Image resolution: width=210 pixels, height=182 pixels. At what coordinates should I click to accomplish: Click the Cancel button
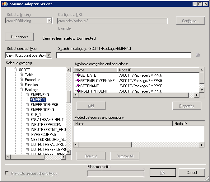tap(192, 172)
